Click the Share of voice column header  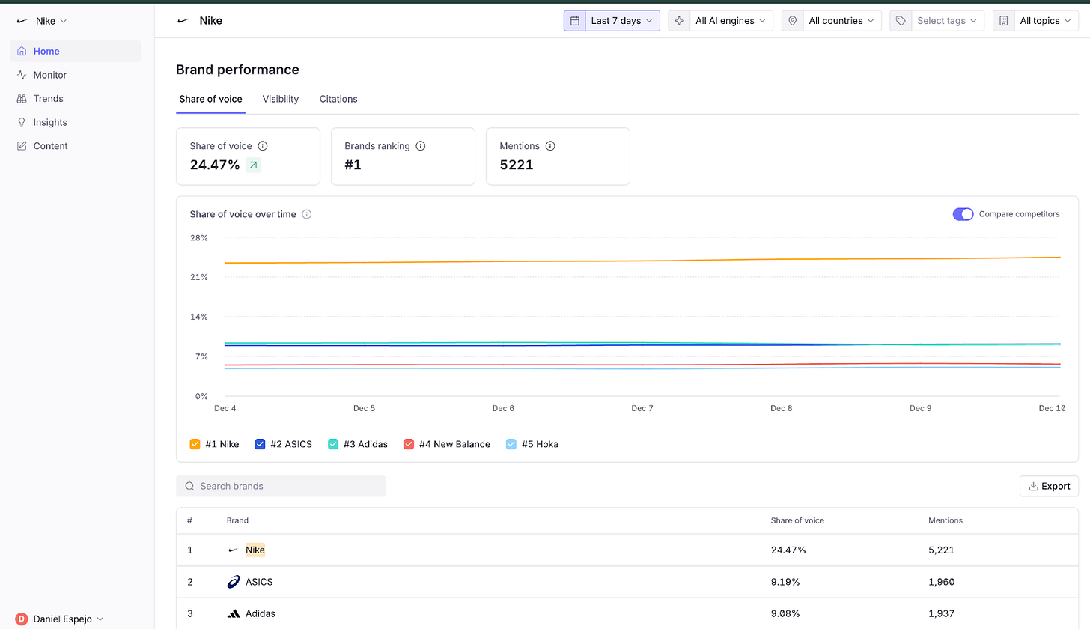[797, 520]
